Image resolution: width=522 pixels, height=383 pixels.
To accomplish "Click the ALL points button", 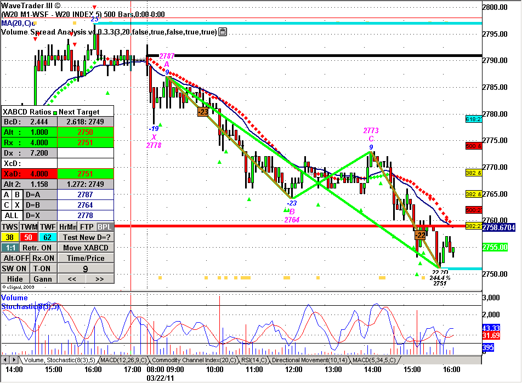I will (x=12, y=215).
